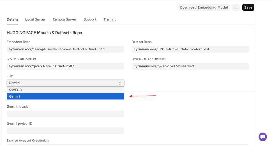Image resolution: width=270 pixels, height=145 pixels.
Task: Open the Local Server tab
Action: point(35,19)
